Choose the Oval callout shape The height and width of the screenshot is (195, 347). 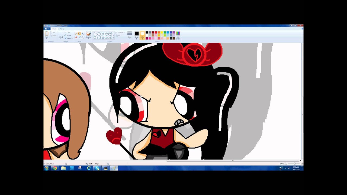pos(108,38)
